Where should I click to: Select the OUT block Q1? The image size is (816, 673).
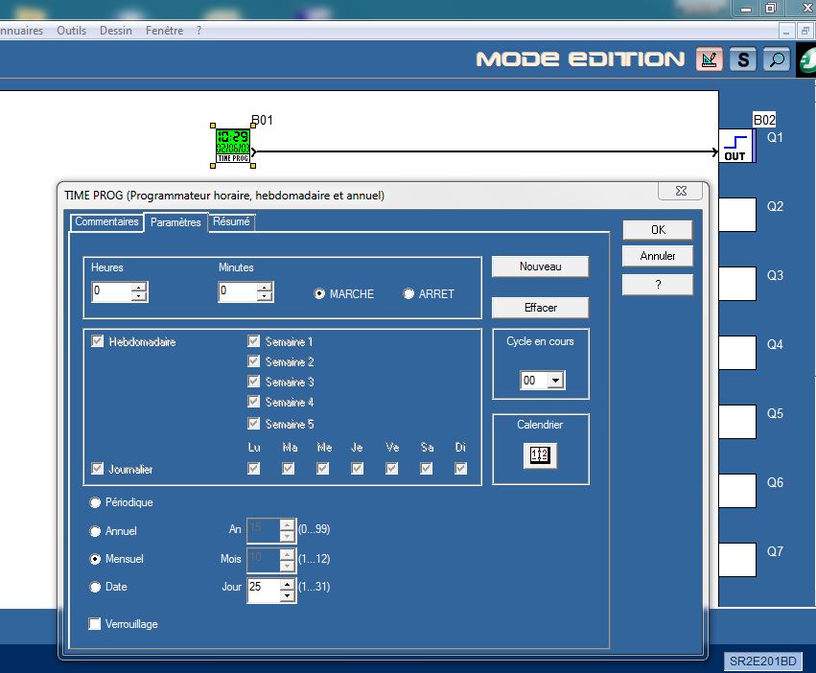pyautogui.click(x=735, y=146)
